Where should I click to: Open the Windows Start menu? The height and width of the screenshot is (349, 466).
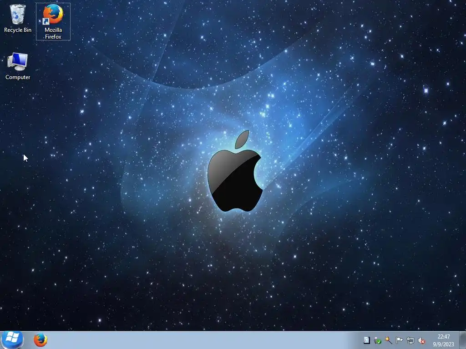click(x=12, y=340)
